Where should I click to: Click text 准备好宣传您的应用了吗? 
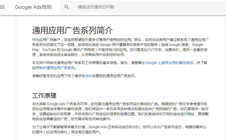click(x=51, y=76)
